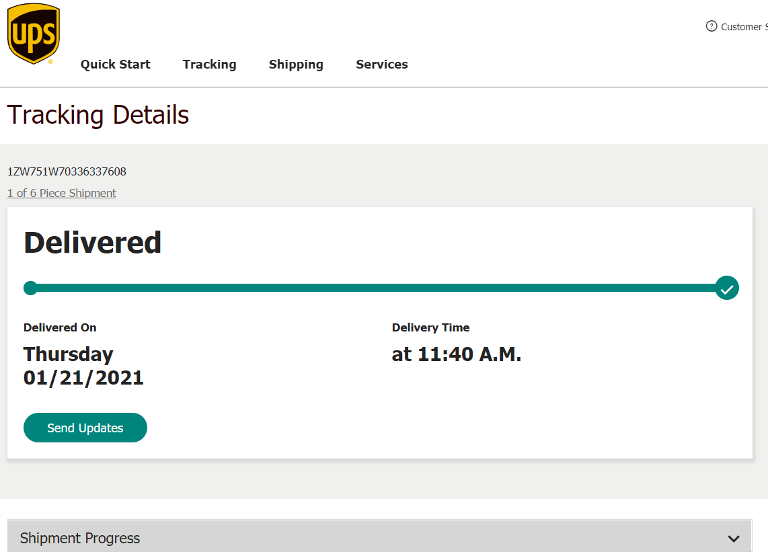Click the Customer Service link text
The image size is (768, 554).
click(x=743, y=27)
